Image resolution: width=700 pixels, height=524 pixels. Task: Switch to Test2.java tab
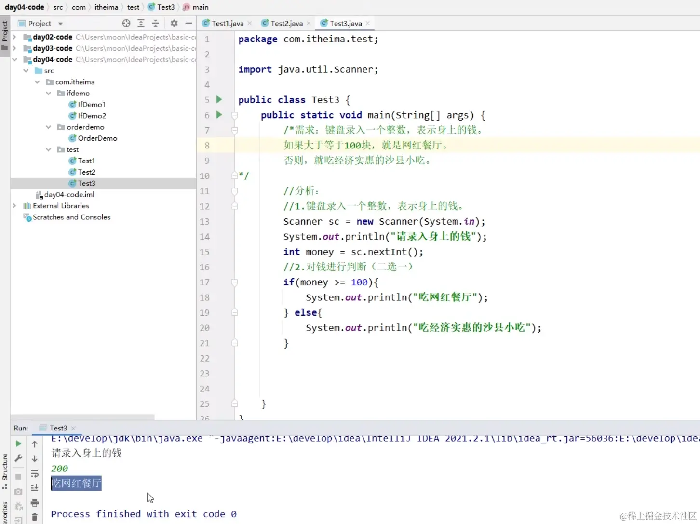[286, 23]
